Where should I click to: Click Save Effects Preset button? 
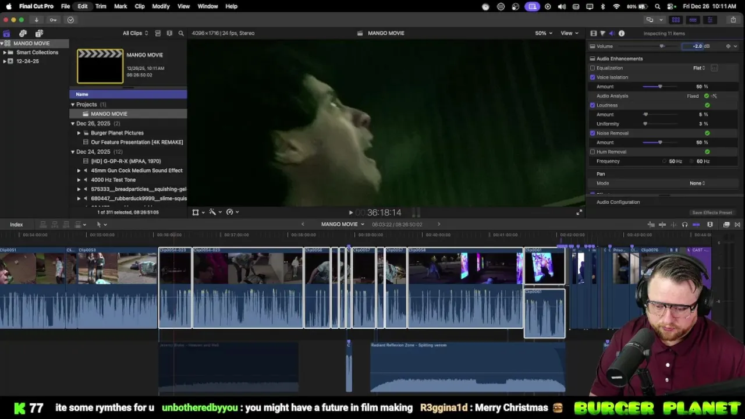712,213
